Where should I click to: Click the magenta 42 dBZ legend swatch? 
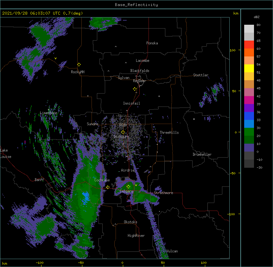tap(249, 100)
